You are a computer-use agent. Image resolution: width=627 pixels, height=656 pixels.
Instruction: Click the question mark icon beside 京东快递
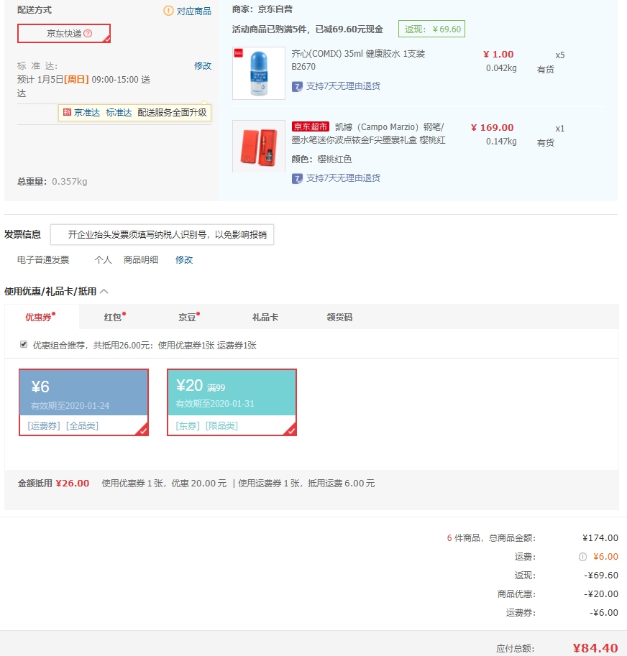point(88,34)
